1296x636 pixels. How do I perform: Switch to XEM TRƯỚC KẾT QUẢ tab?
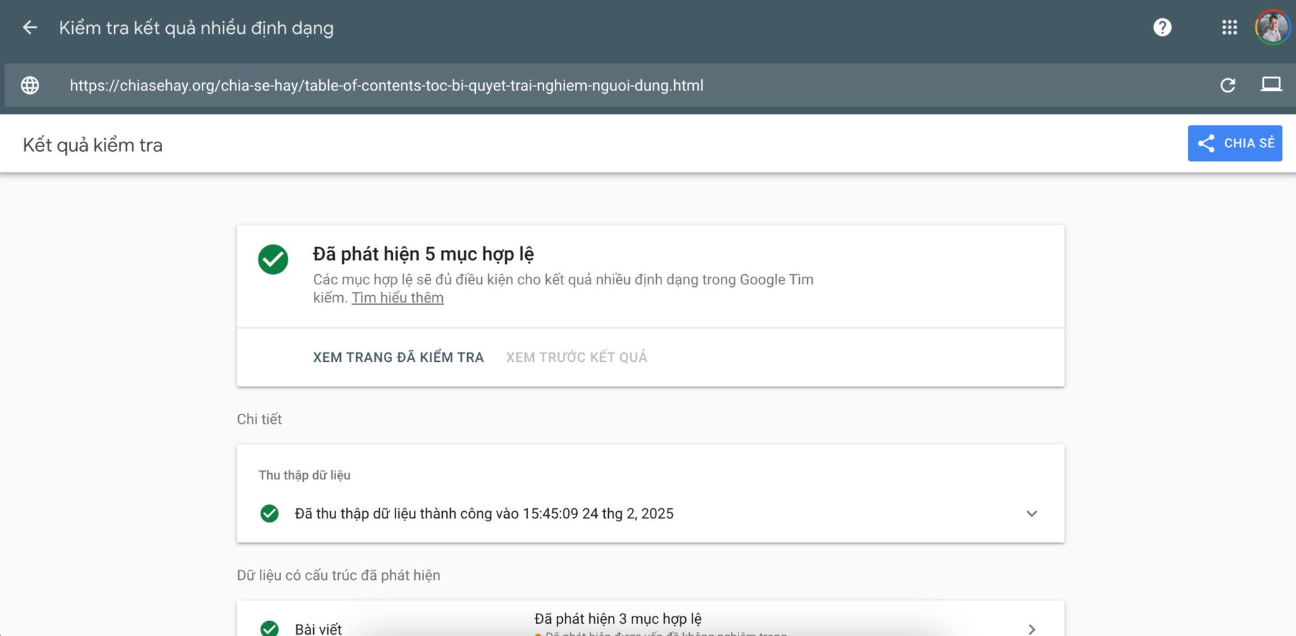click(x=576, y=357)
